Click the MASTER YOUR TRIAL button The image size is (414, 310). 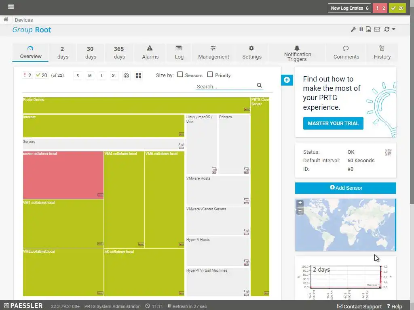[x=333, y=124]
